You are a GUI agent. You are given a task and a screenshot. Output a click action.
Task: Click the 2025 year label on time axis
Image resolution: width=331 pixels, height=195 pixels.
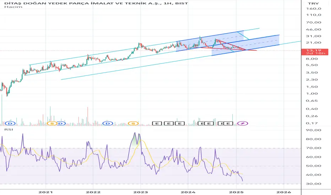pyautogui.click(x=237, y=192)
